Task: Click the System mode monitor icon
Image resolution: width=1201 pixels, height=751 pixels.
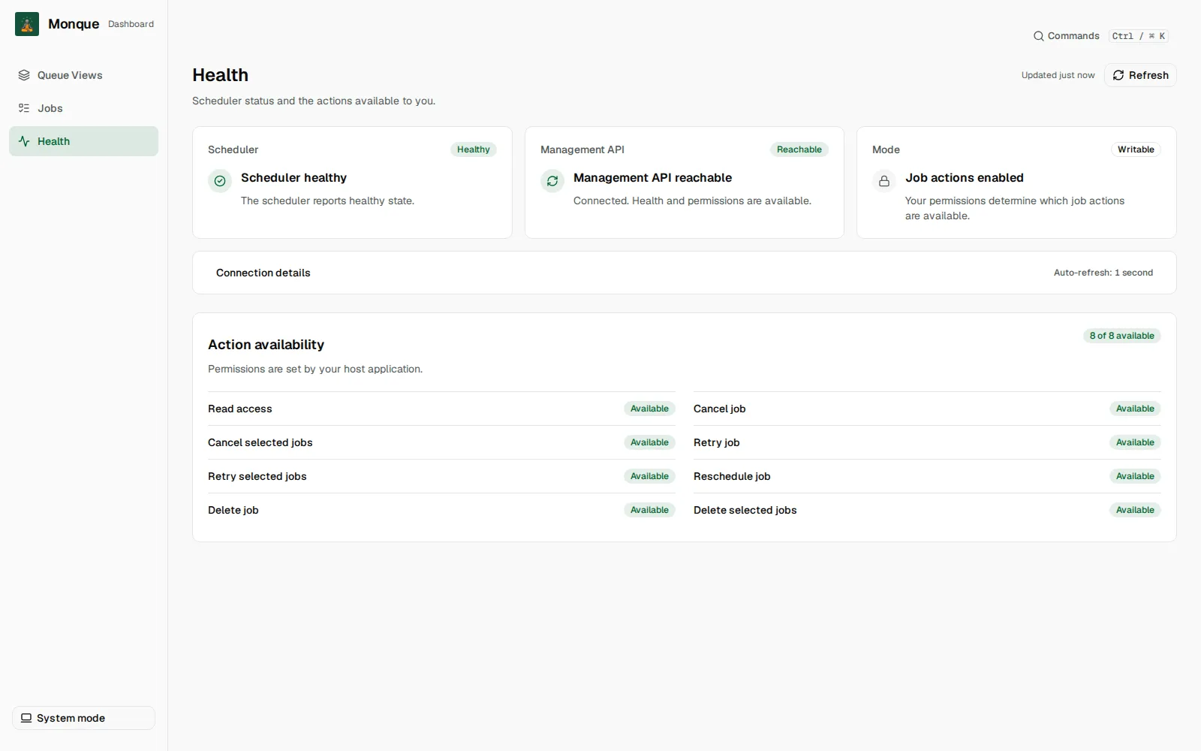Action: tap(26, 718)
